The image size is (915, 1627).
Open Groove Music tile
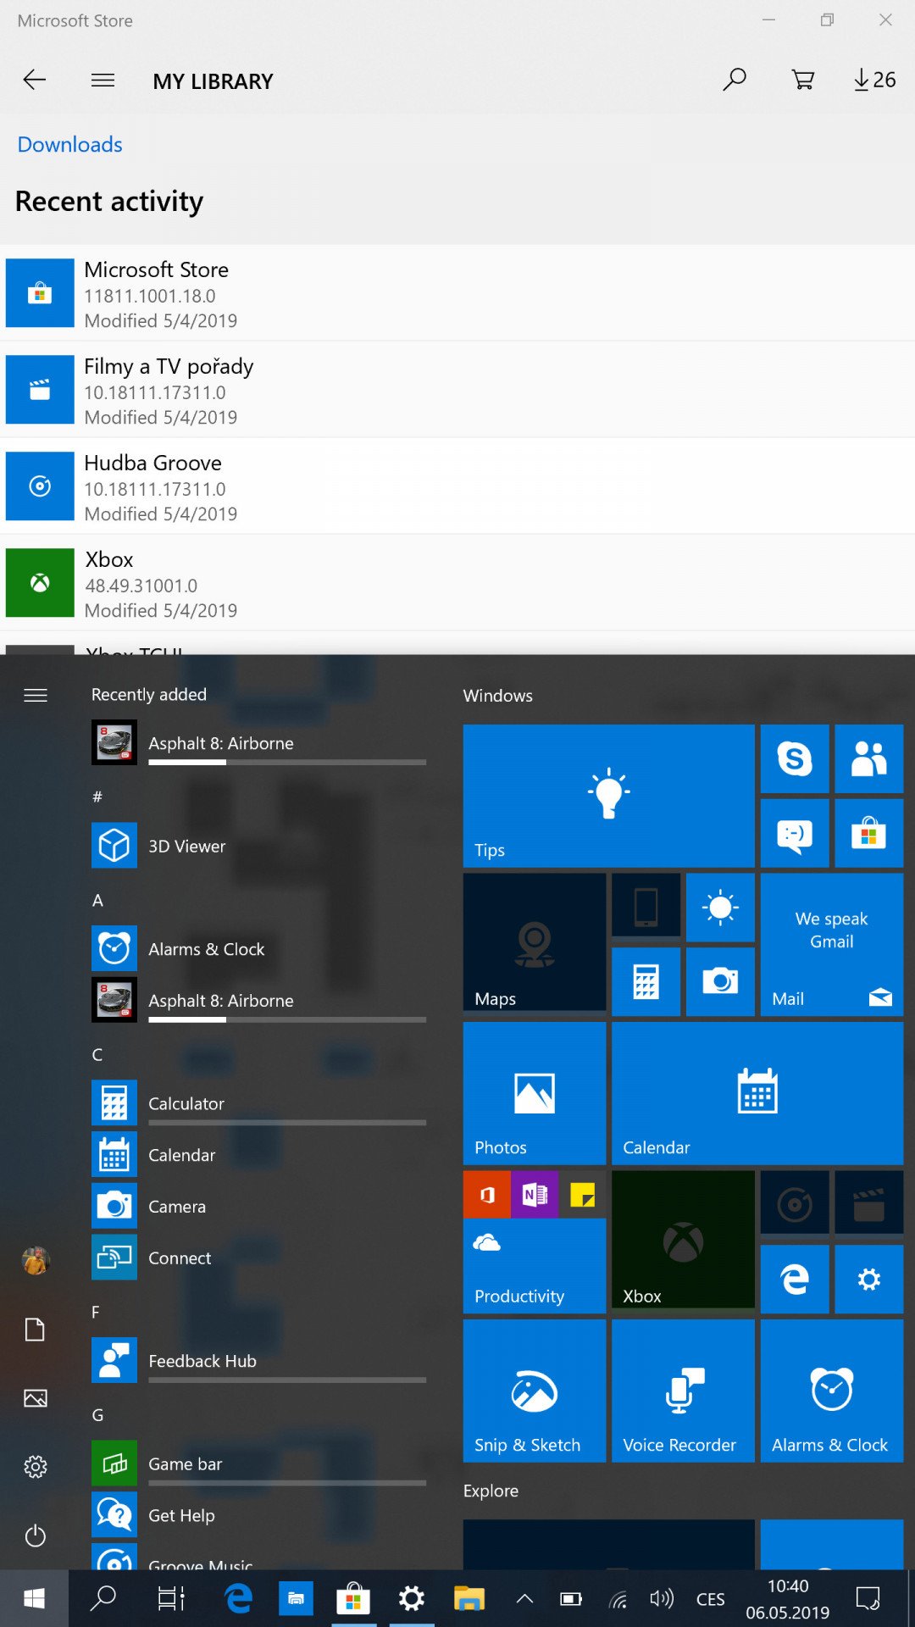(x=795, y=1203)
